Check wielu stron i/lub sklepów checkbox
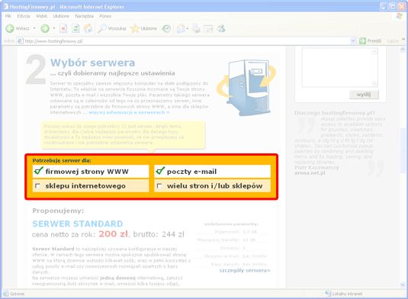 (x=159, y=186)
